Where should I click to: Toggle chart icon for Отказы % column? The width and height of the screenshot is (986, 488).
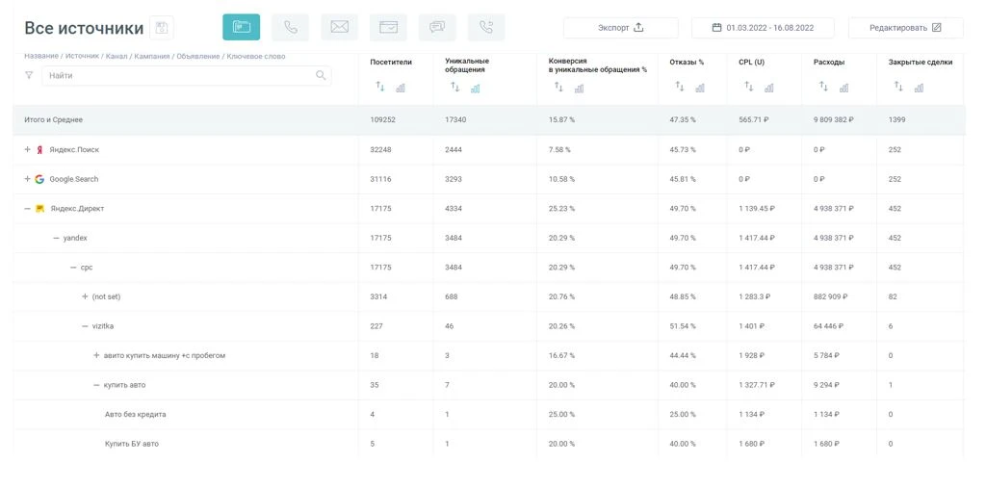click(700, 88)
